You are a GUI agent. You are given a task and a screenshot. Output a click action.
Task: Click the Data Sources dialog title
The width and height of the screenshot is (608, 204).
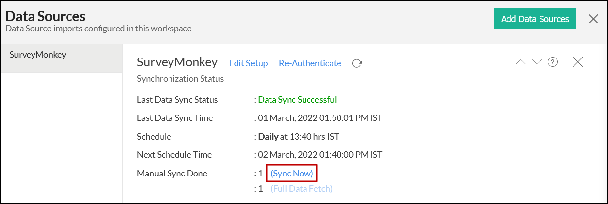coord(45,16)
